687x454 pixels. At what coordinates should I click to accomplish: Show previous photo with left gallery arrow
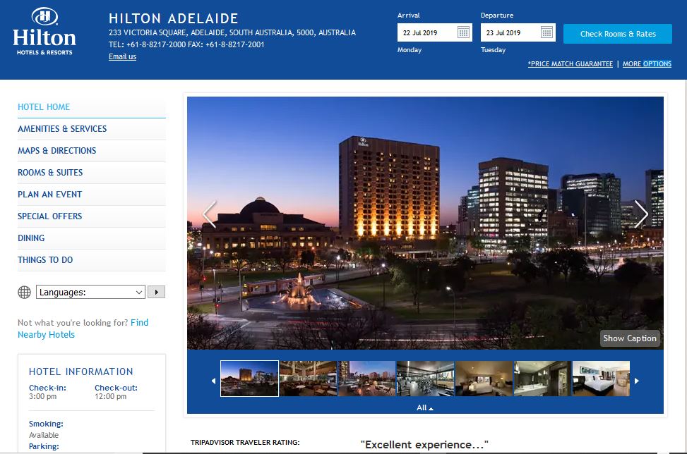[x=210, y=214]
